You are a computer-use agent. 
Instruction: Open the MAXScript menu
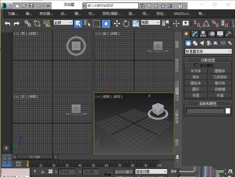[182, 14]
